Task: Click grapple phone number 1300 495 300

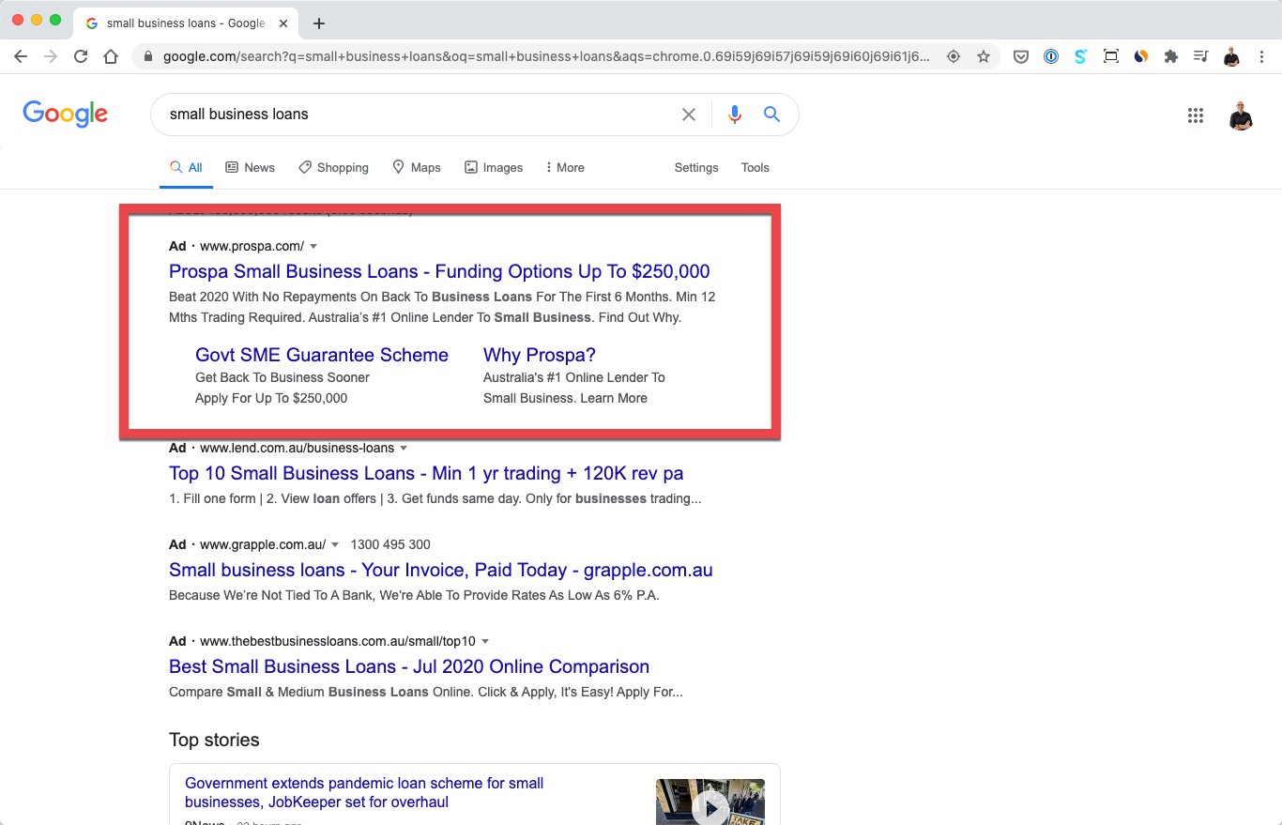Action: coord(390,544)
